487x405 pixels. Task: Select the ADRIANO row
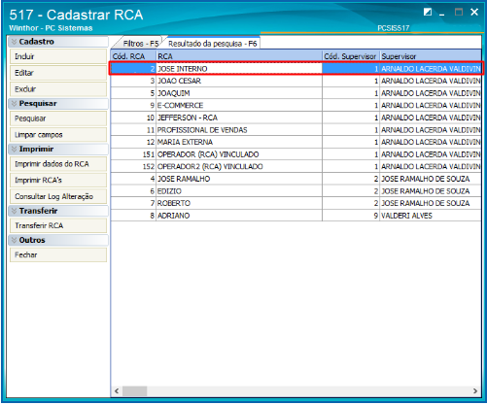click(x=296, y=216)
